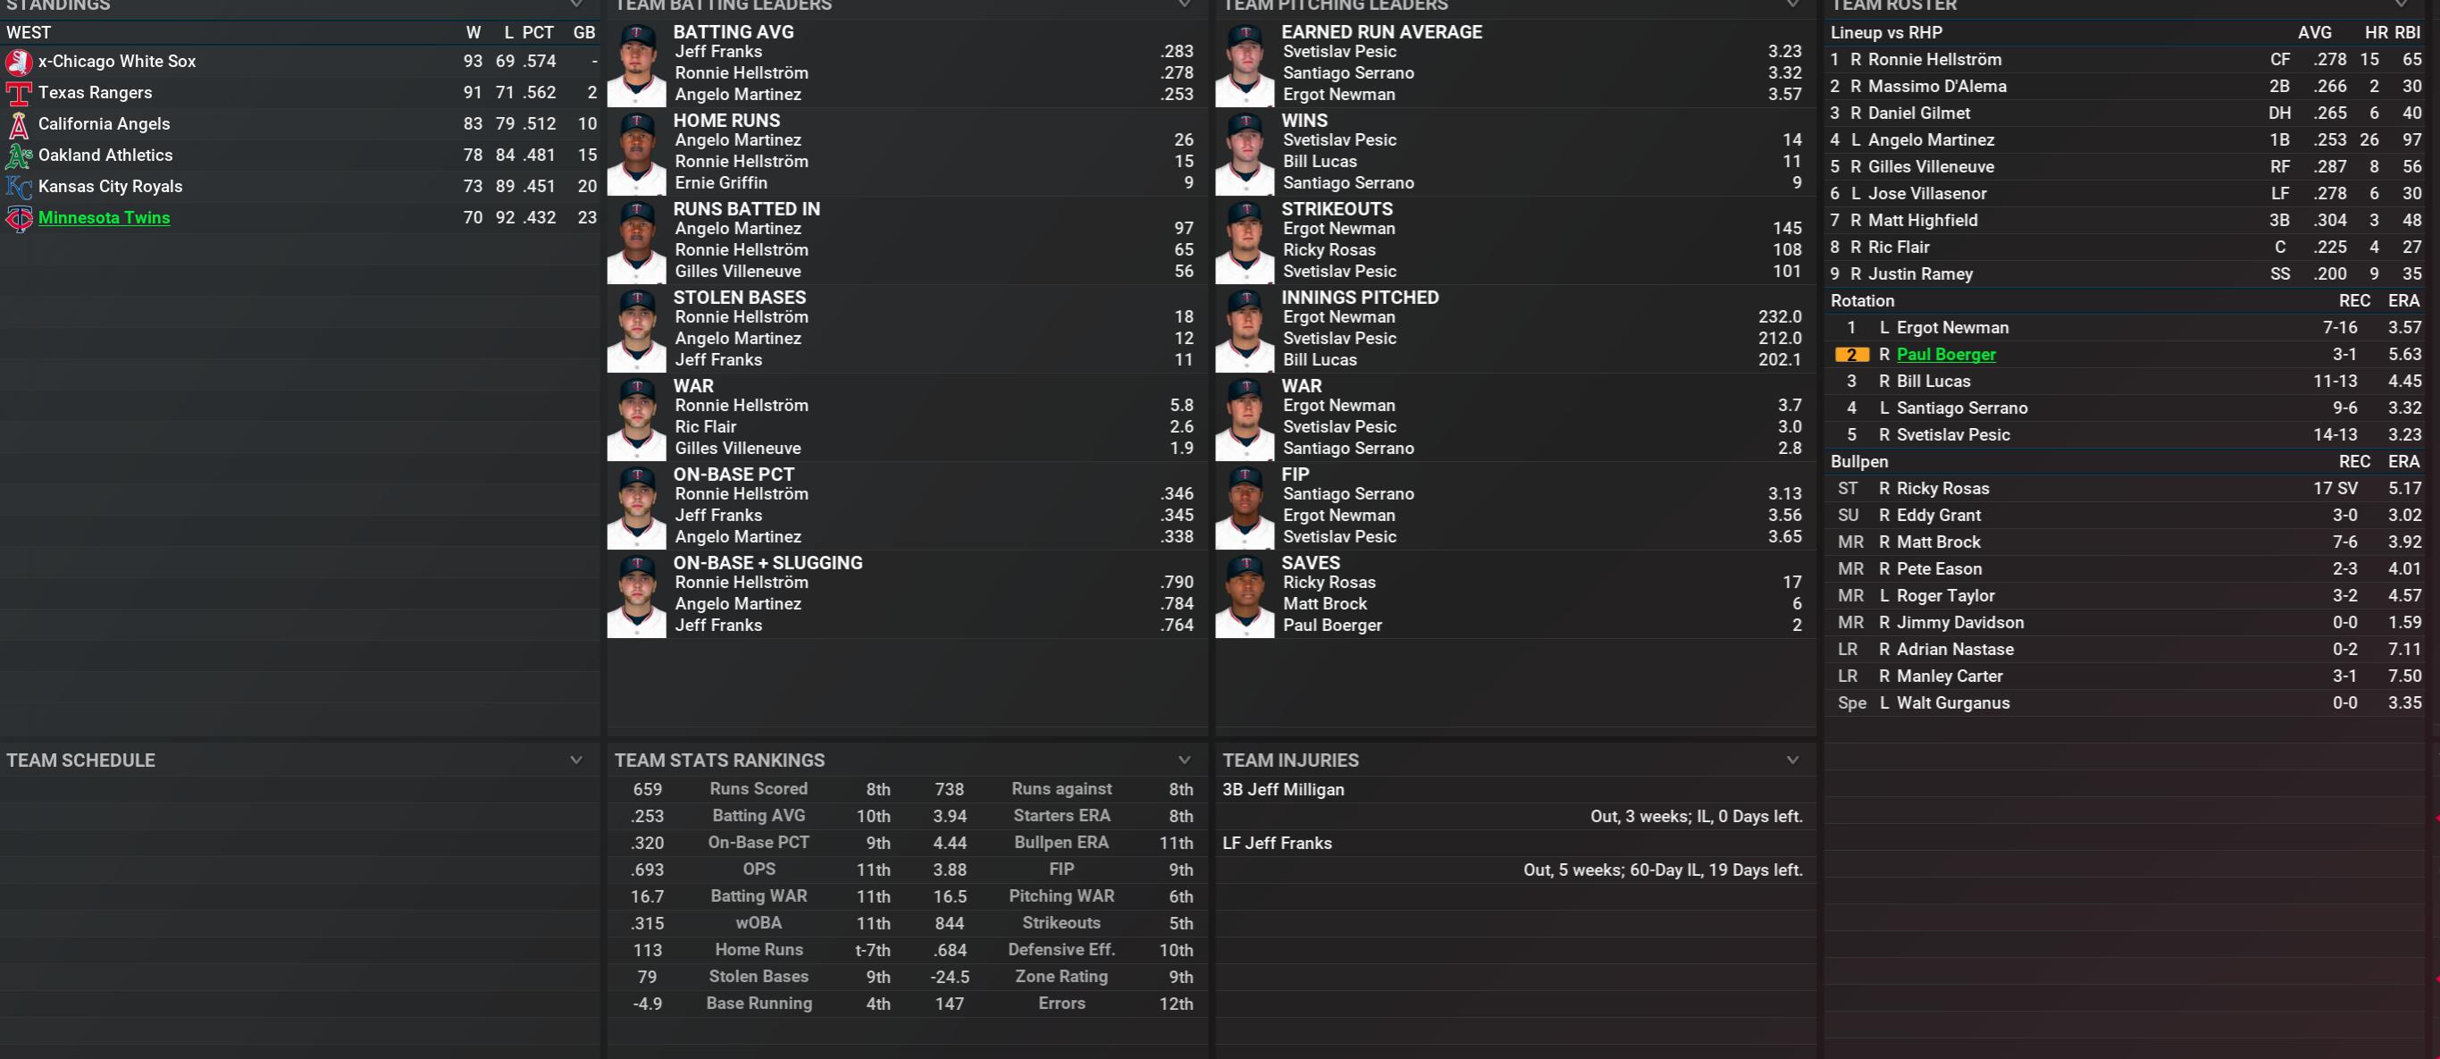Open the Minnesota Twins team link

point(105,218)
